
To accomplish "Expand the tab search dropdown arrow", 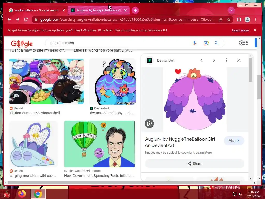I will point(231,10).
